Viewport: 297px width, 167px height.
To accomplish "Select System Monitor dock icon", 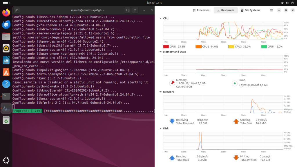I will (6, 108).
